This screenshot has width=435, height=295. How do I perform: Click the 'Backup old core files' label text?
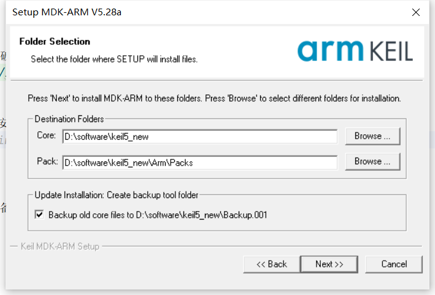158,215
